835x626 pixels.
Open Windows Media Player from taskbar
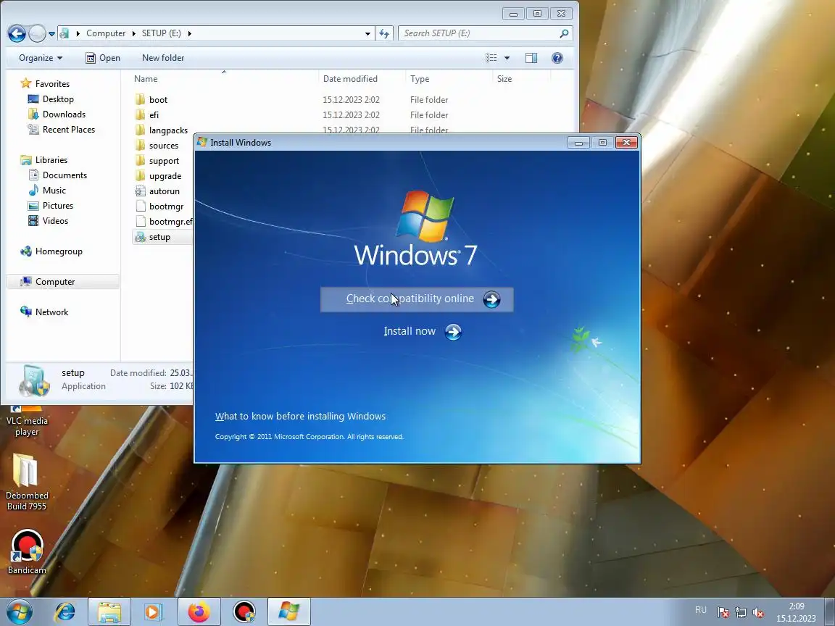pos(153,612)
